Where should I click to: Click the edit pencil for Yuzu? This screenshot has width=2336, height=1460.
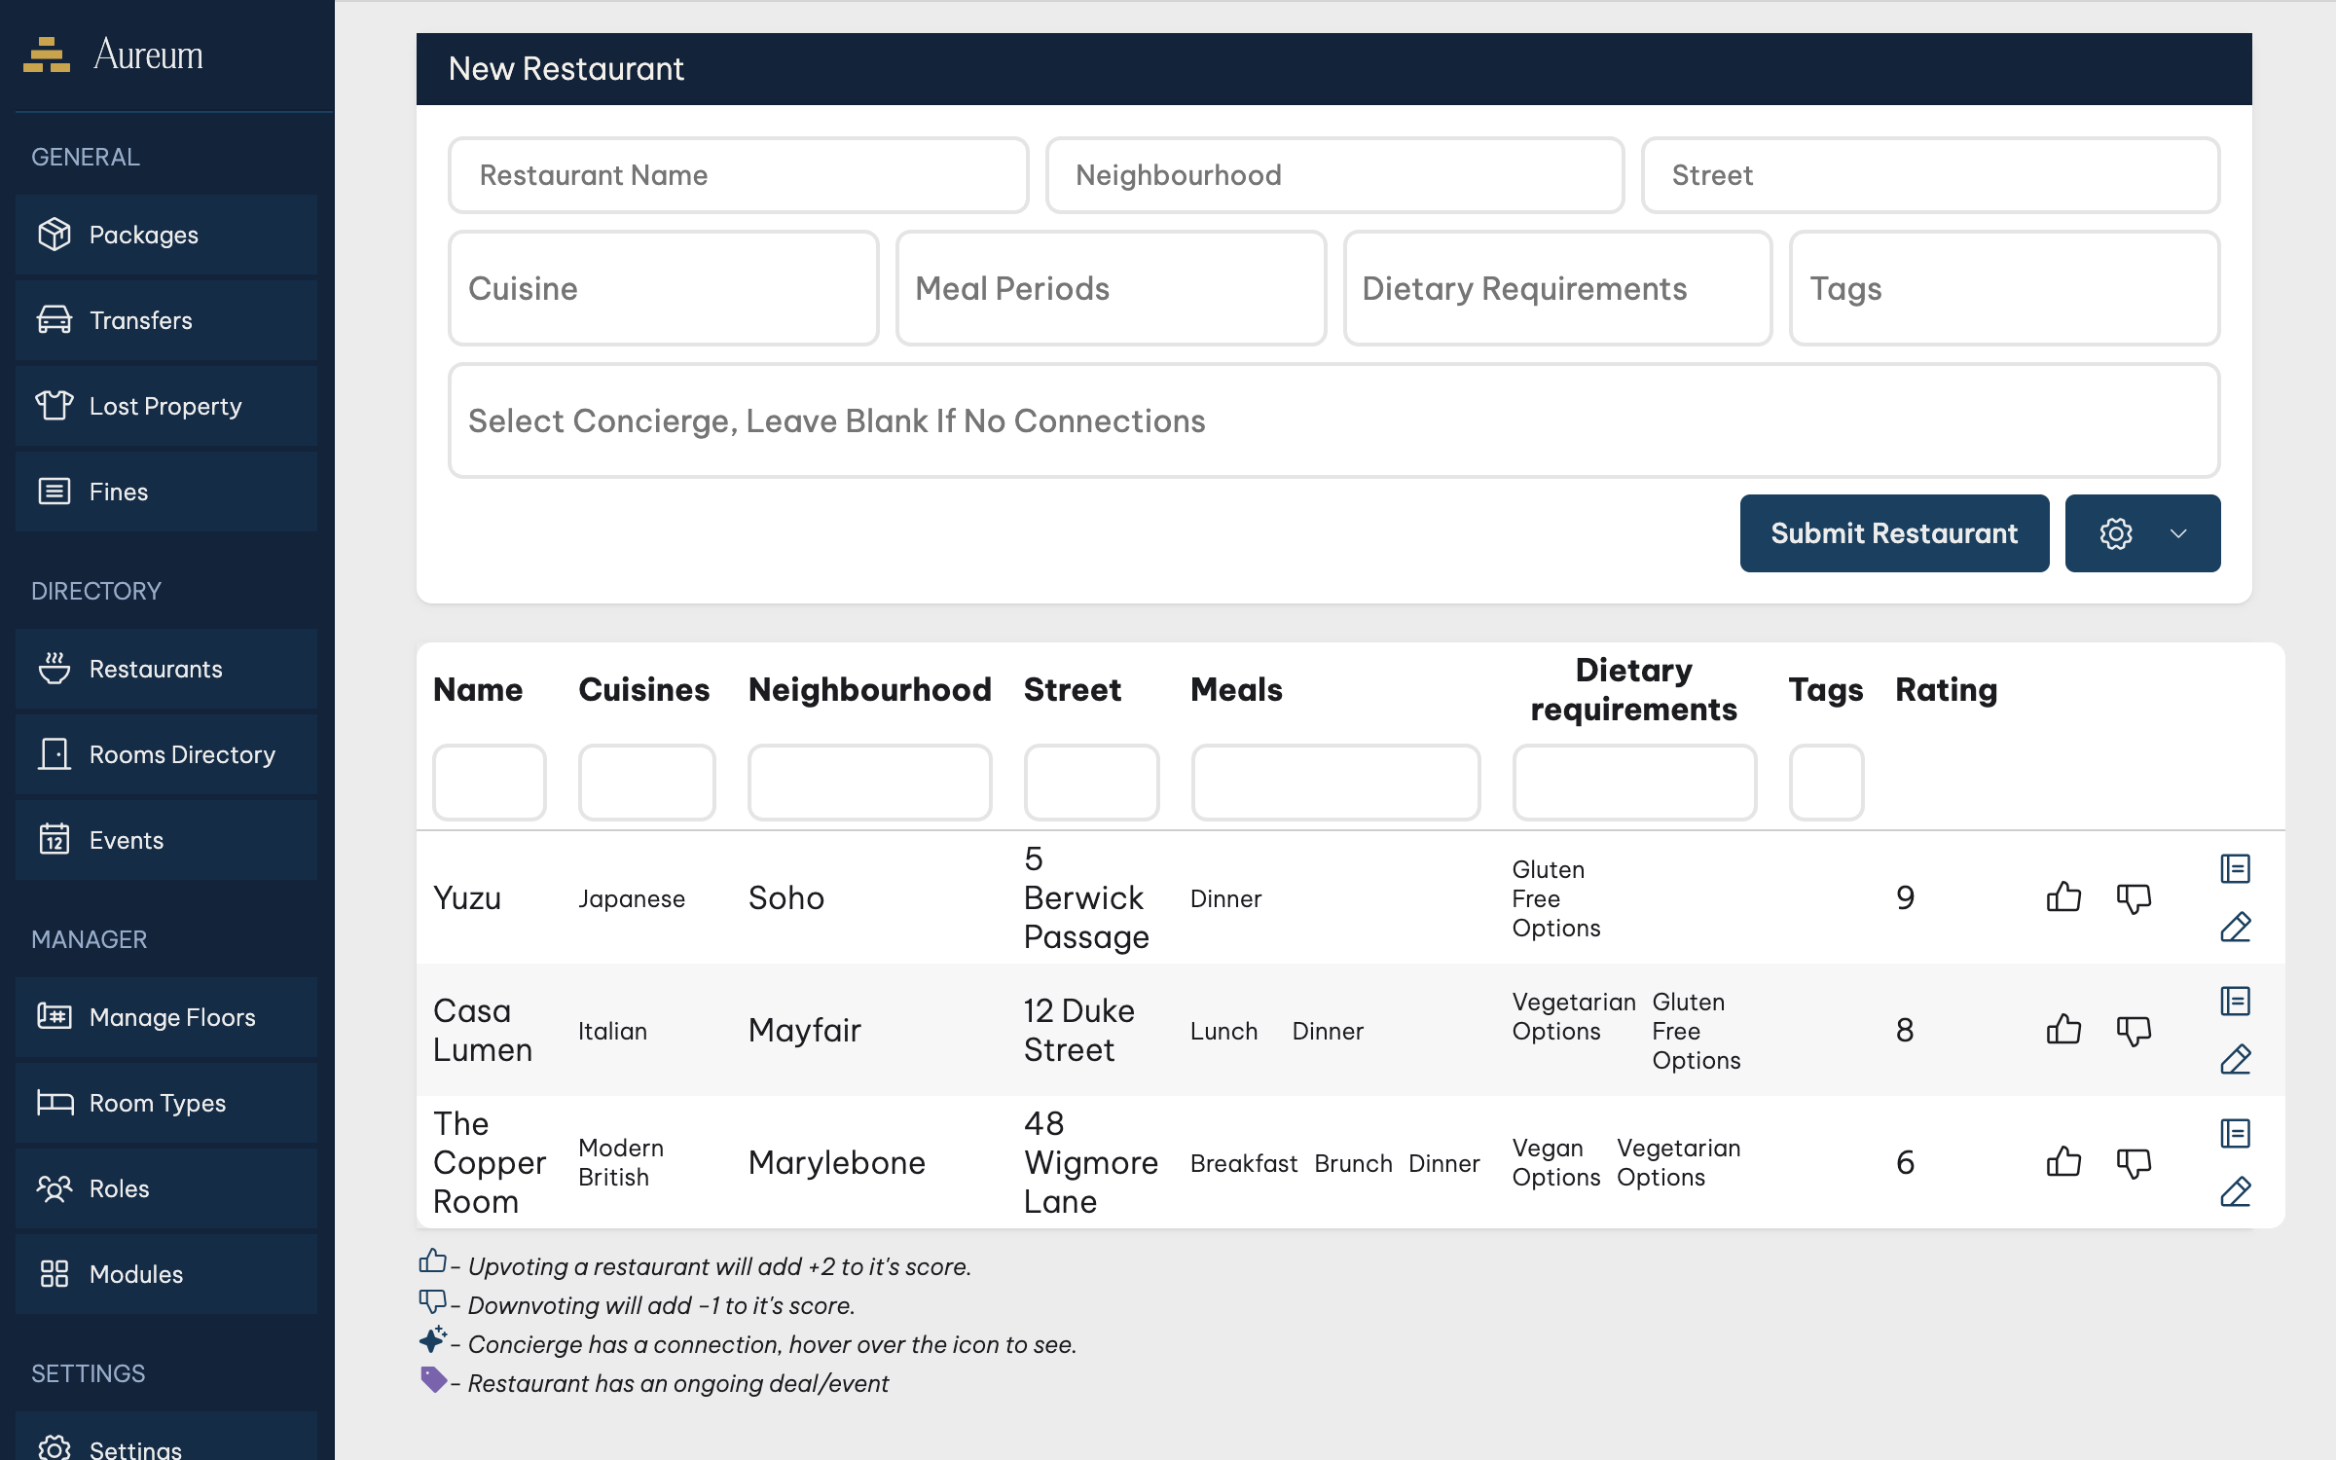coord(2236,927)
